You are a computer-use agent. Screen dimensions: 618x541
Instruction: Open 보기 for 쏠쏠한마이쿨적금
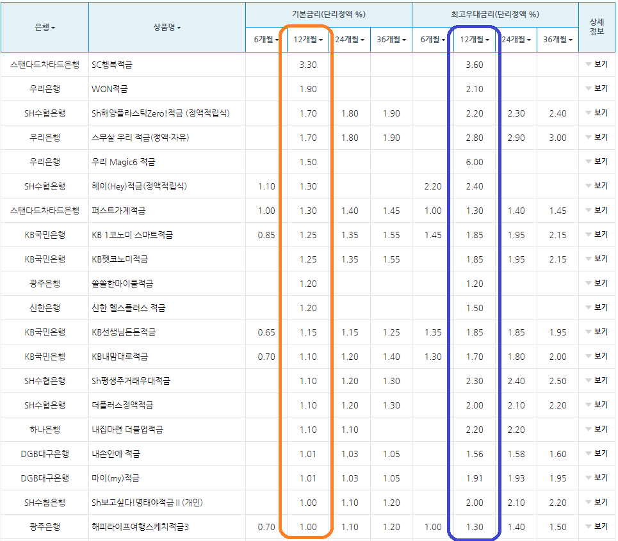click(597, 284)
